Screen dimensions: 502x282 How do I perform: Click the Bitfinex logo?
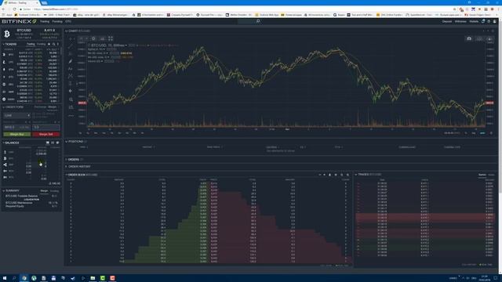pyautogui.click(x=19, y=21)
